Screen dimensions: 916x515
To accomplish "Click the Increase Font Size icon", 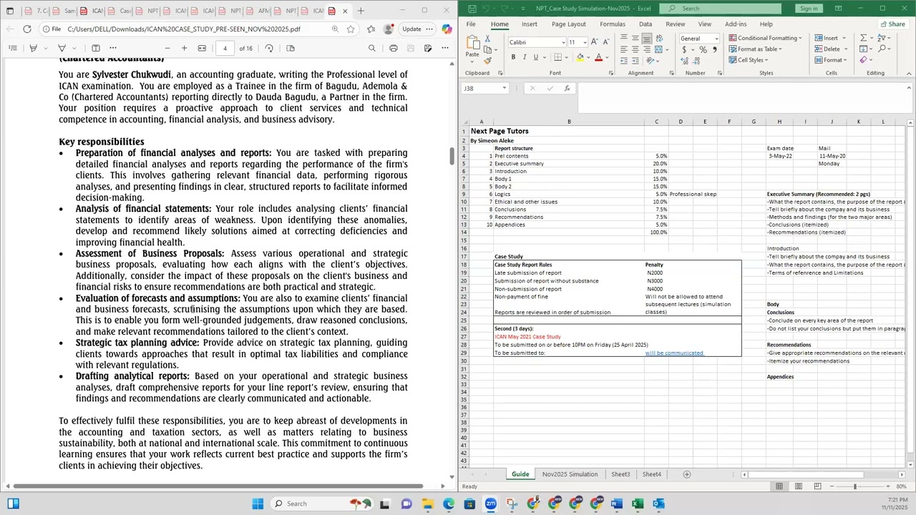I will point(594,42).
